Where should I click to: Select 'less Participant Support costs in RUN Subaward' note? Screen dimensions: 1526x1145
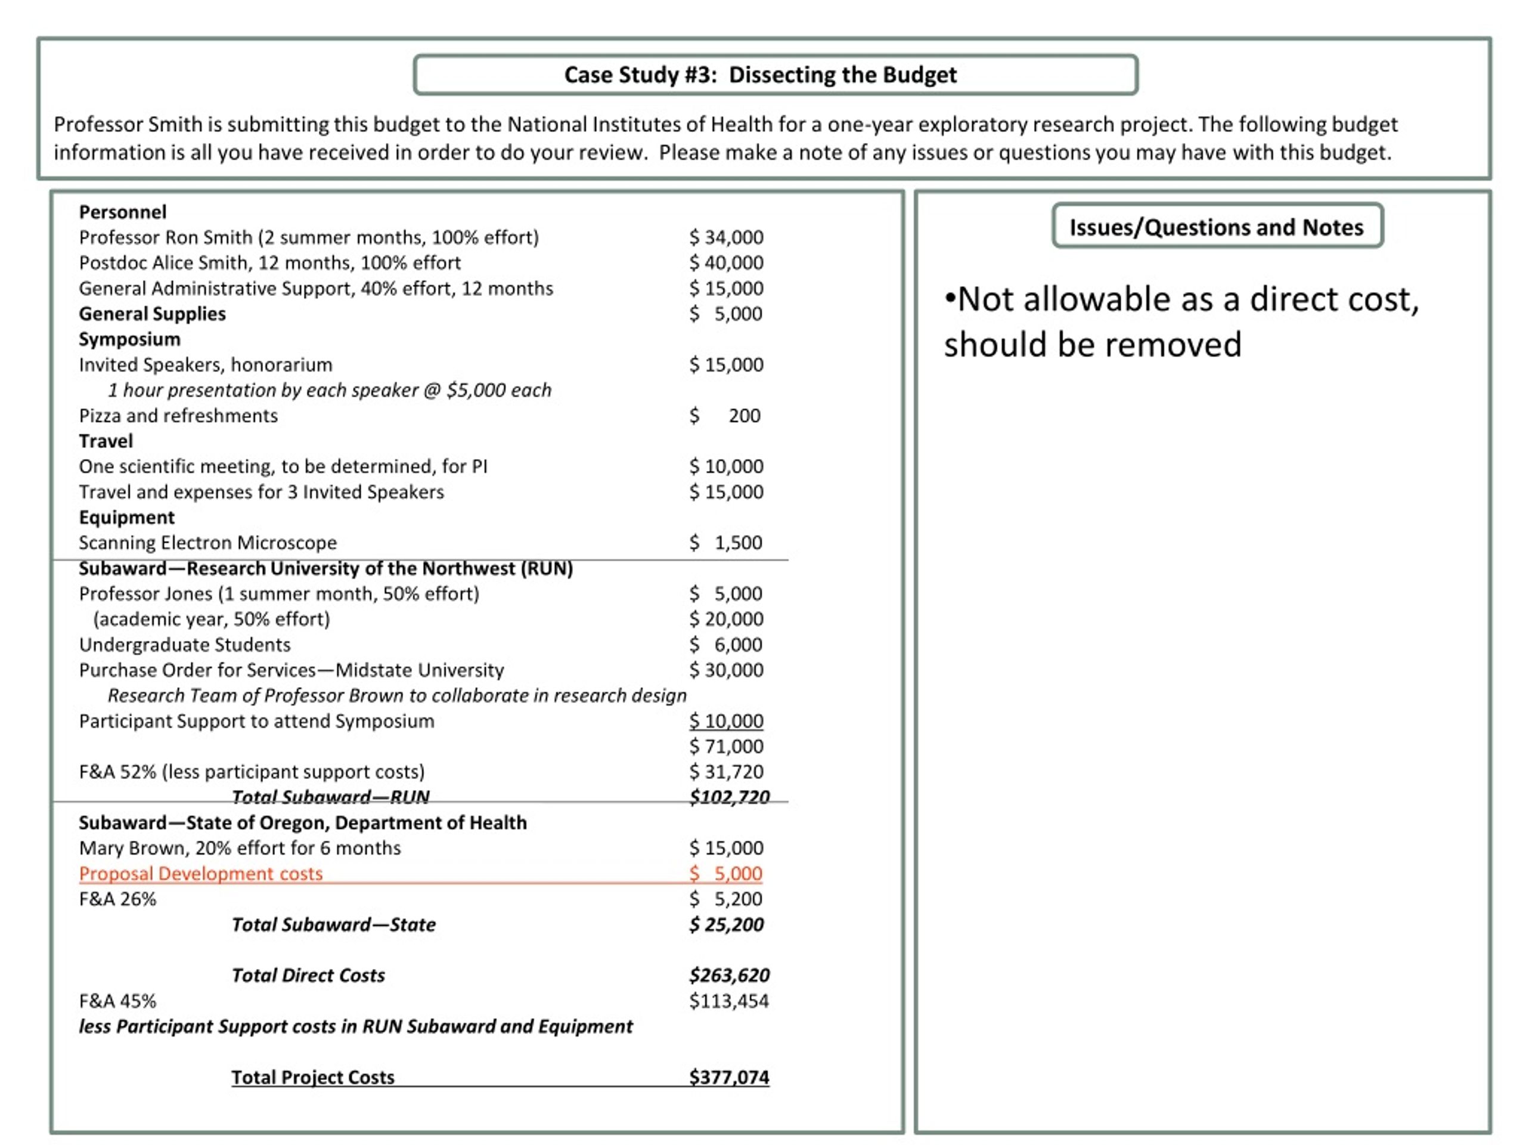(355, 1027)
